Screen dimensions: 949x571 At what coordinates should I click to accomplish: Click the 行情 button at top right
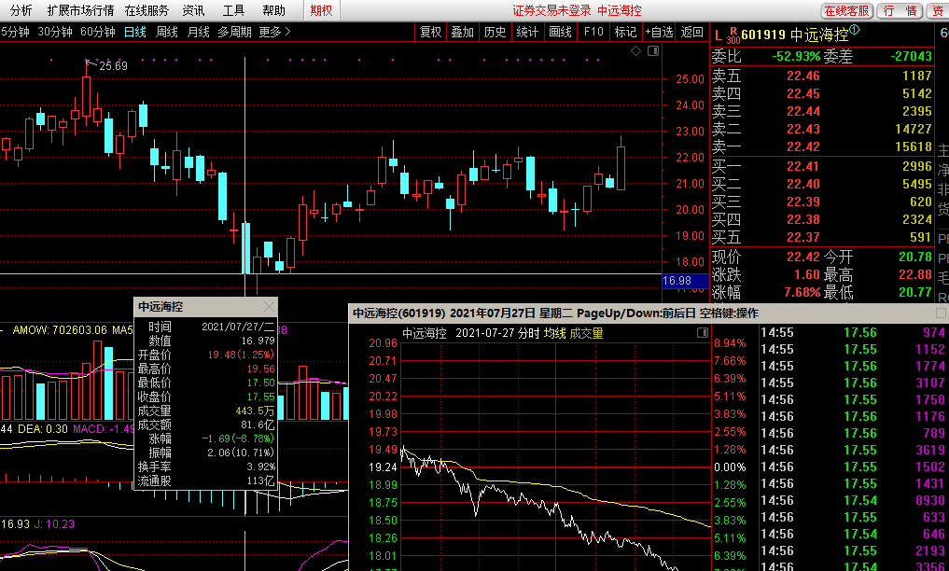(x=900, y=11)
